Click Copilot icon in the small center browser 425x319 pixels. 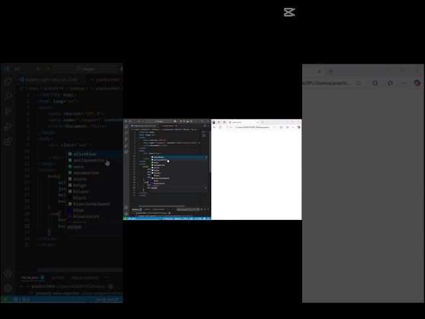pyautogui.click(x=299, y=127)
